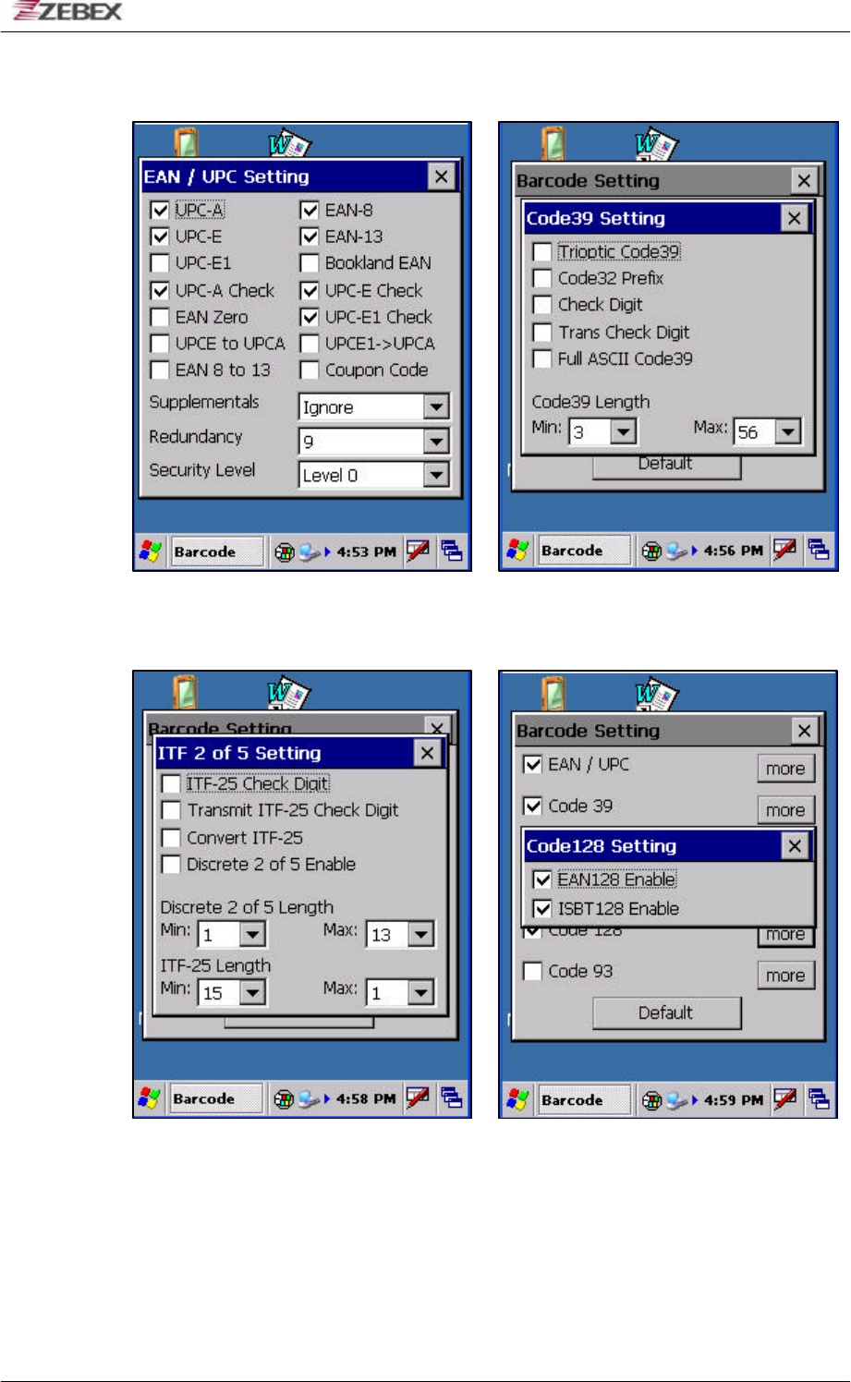Open the Redundancy combo box showing 9
This screenshot has width=851, height=1382.
(374, 441)
